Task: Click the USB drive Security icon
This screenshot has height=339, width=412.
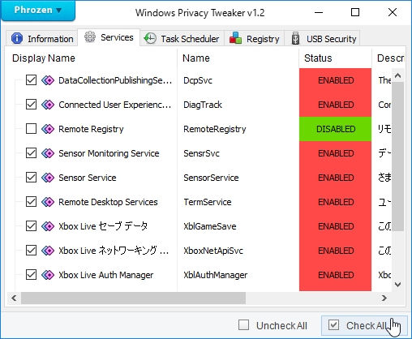Action: click(295, 38)
